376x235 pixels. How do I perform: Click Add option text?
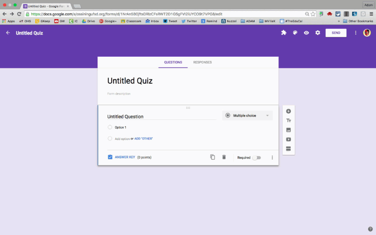tap(122, 139)
